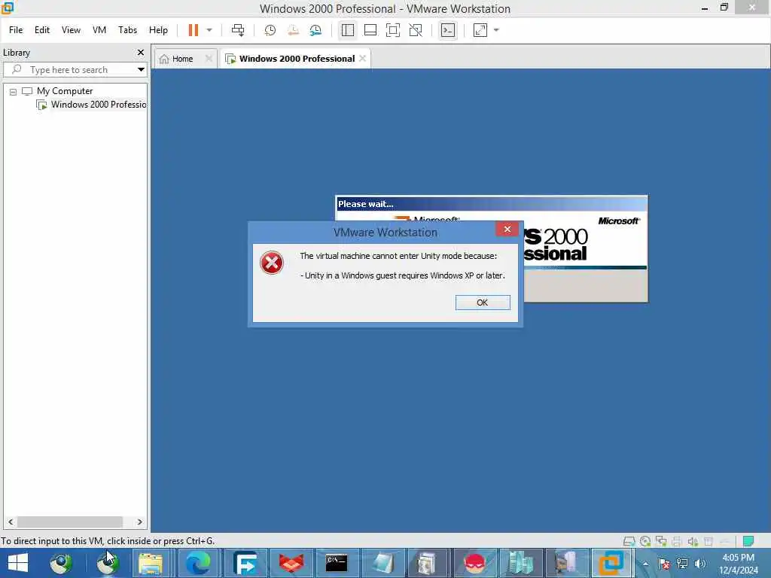Revert virtual machine to previous snapshot
This screenshot has width=771, height=578.
pyautogui.click(x=293, y=30)
